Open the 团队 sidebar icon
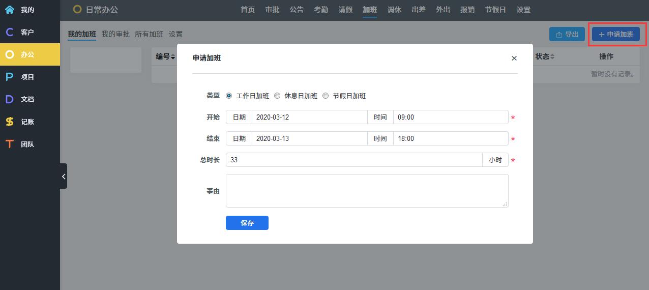Viewport: 649px width, 290px height. (10, 144)
